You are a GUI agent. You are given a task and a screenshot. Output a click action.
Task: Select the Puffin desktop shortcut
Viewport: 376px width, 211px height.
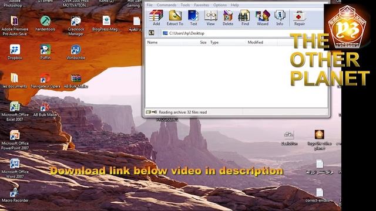pos(45,52)
